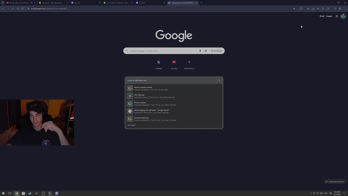Open the Gmail link

pyautogui.click(x=322, y=16)
